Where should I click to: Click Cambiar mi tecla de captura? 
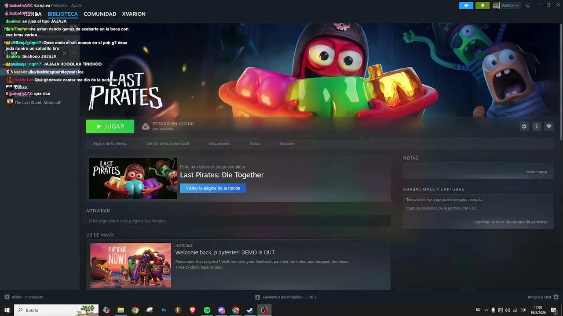point(511,222)
